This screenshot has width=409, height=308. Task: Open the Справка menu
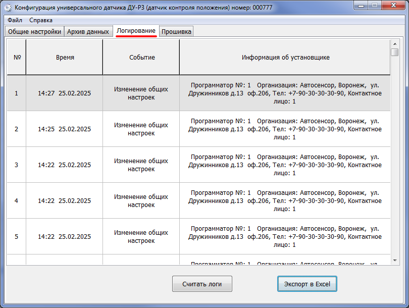tap(41, 20)
